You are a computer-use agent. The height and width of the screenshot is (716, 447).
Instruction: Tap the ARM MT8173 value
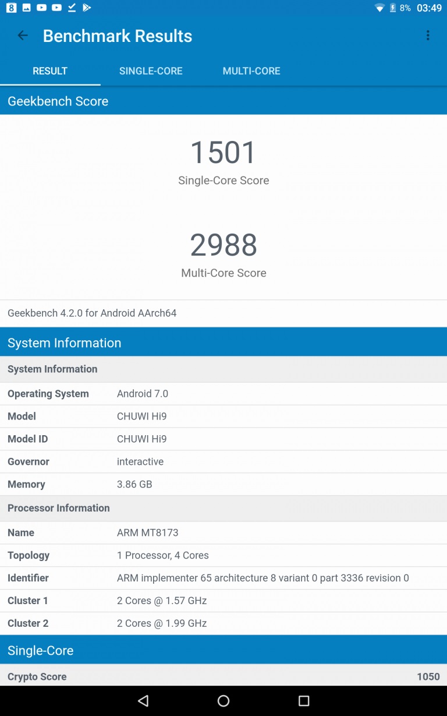[x=148, y=533]
